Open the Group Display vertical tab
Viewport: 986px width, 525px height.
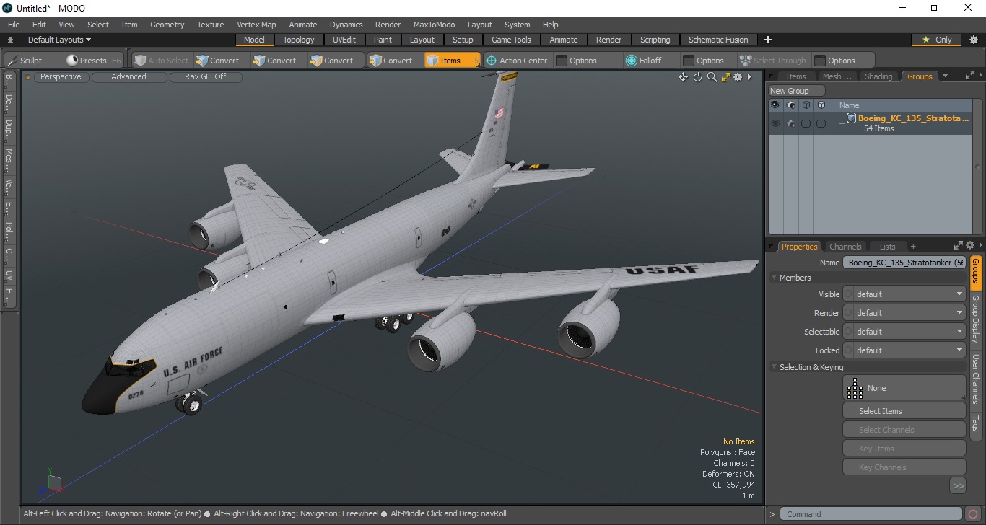point(975,319)
